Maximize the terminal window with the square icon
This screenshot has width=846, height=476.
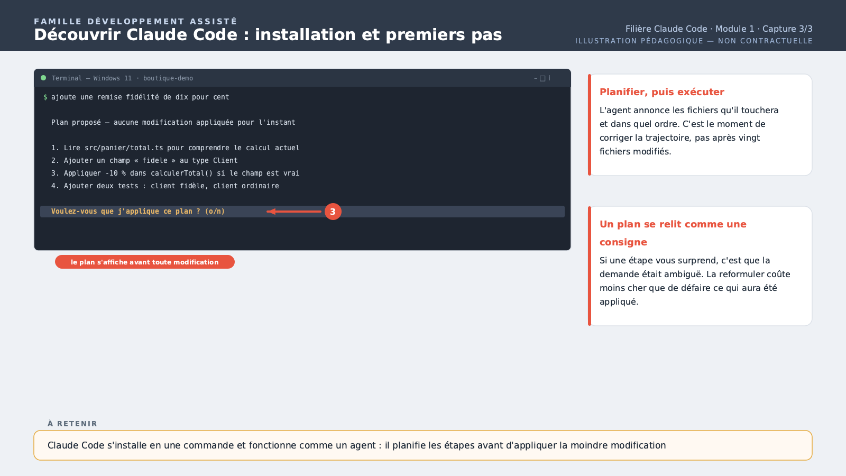click(542, 78)
